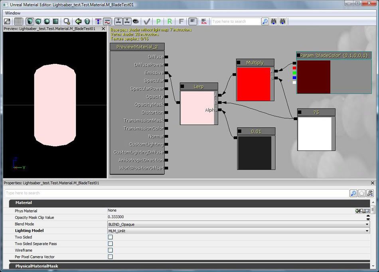The height and width of the screenshot is (272, 379).
Task: Select cylinder preview primitive icon
Action: 30,22
